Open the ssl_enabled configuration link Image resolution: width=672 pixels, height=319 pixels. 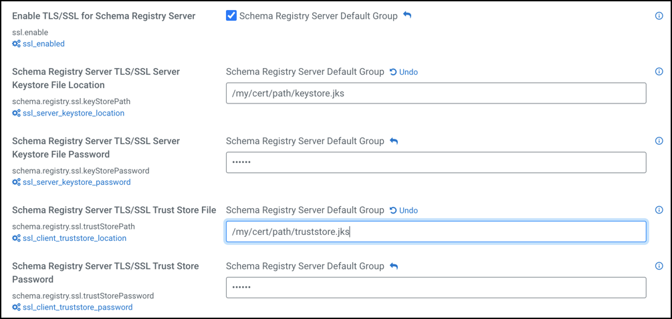43,44
